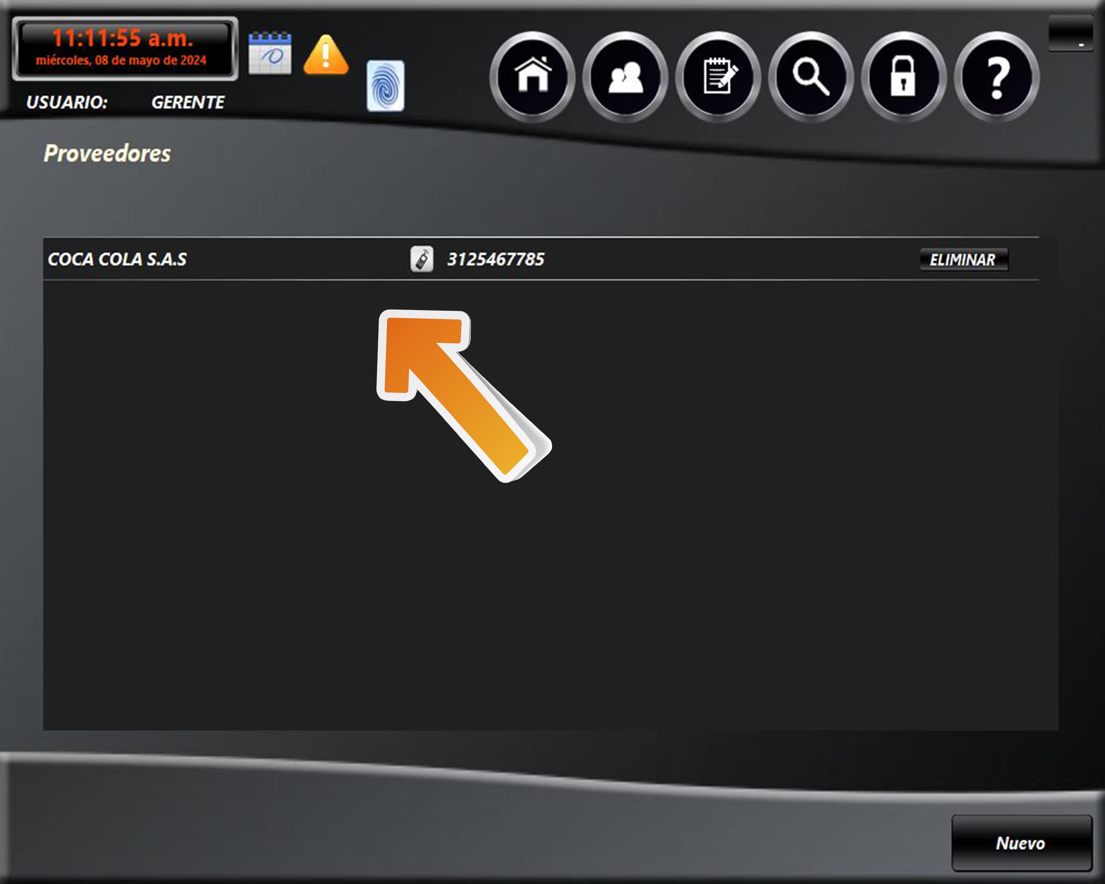1105x884 pixels.
Task: Click the Nuevo button
Action: (1021, 843)
